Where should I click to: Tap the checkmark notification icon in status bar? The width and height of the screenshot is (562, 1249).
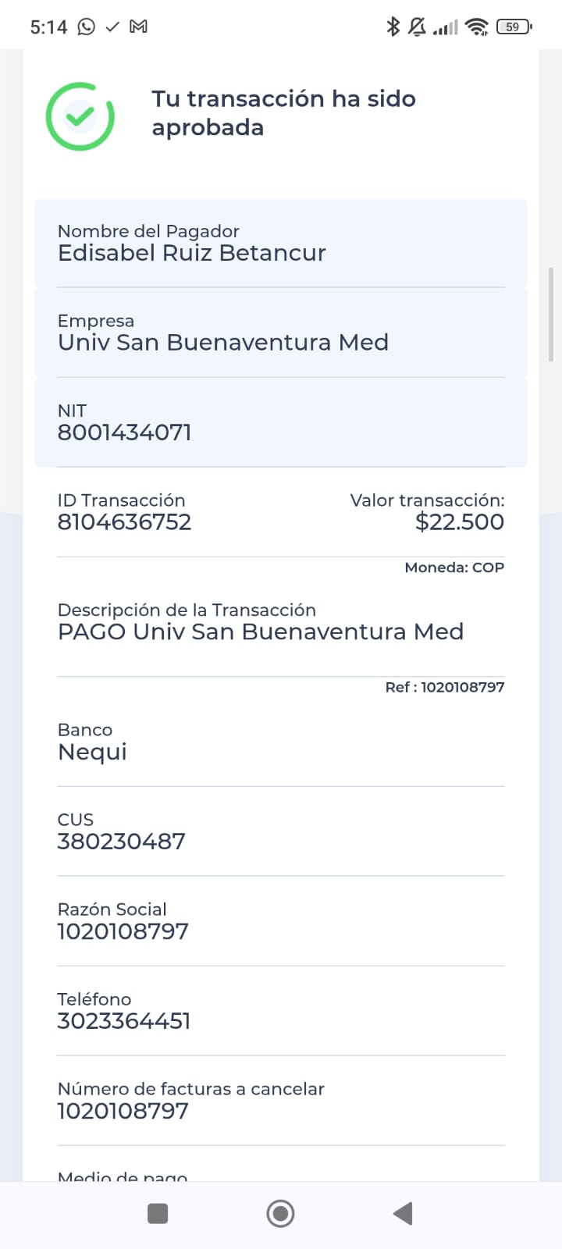point(113,27)
